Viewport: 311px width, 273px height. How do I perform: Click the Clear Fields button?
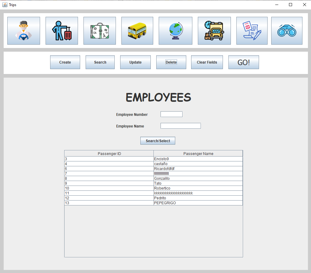[x=207, y=62]
